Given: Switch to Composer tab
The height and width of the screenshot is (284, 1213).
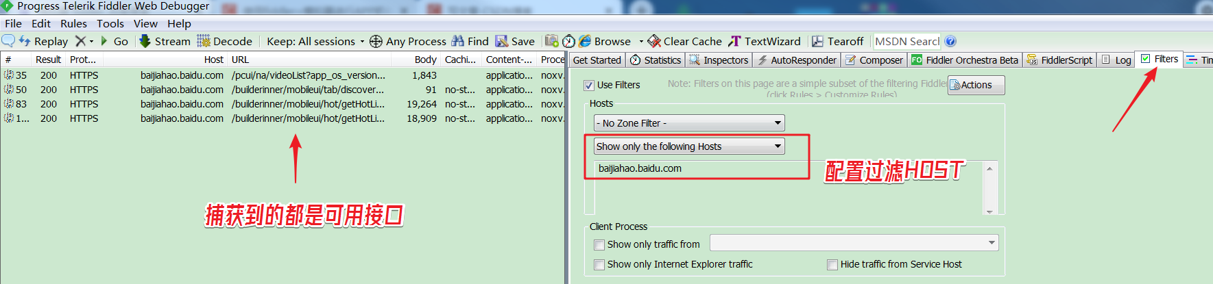Looking at the screenshot, I should [x=874, y=60].
